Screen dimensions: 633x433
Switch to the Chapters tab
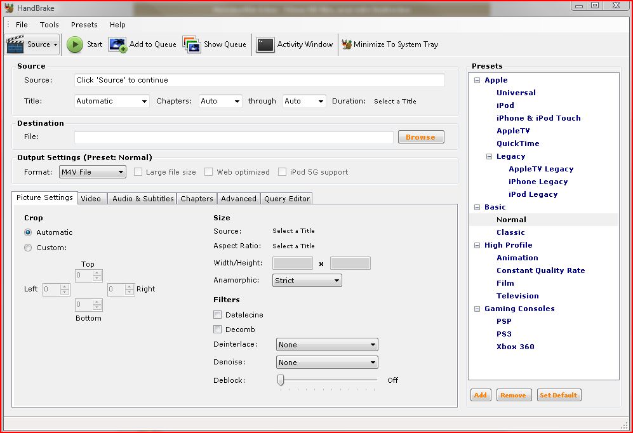pos(197,199)
